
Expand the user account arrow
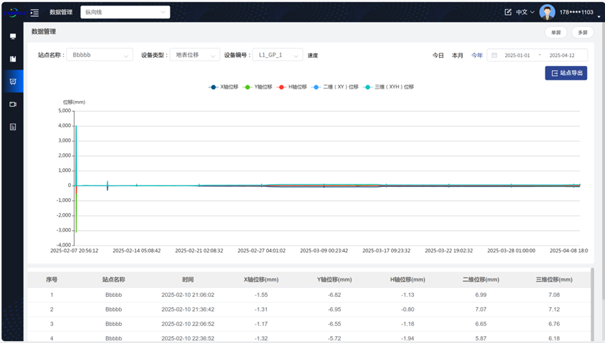tap(599, 16)
